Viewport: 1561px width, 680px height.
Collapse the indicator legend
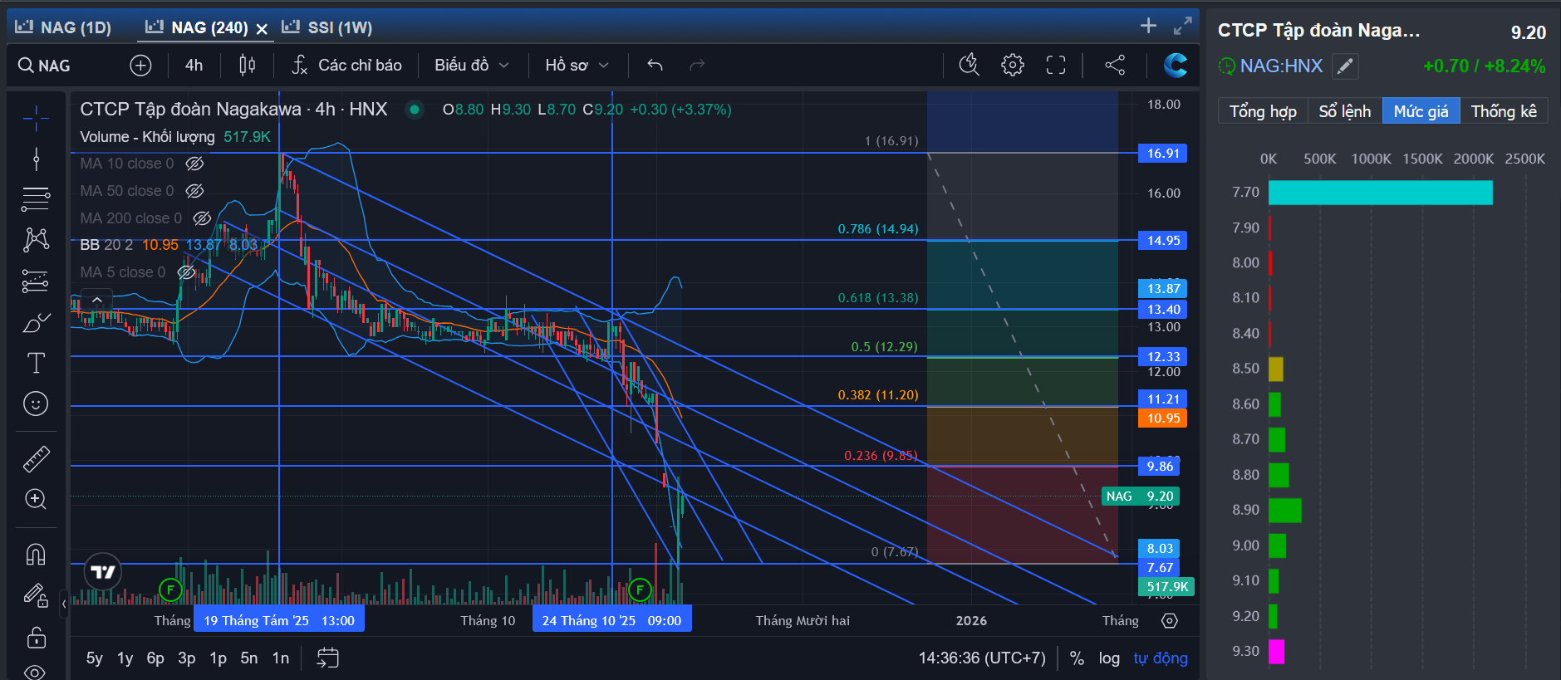click(x=97, y=300)
